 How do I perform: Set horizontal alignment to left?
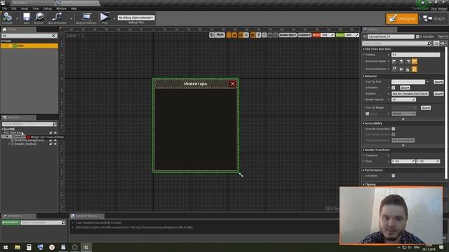pyautogui.click(x=394, y=62)
